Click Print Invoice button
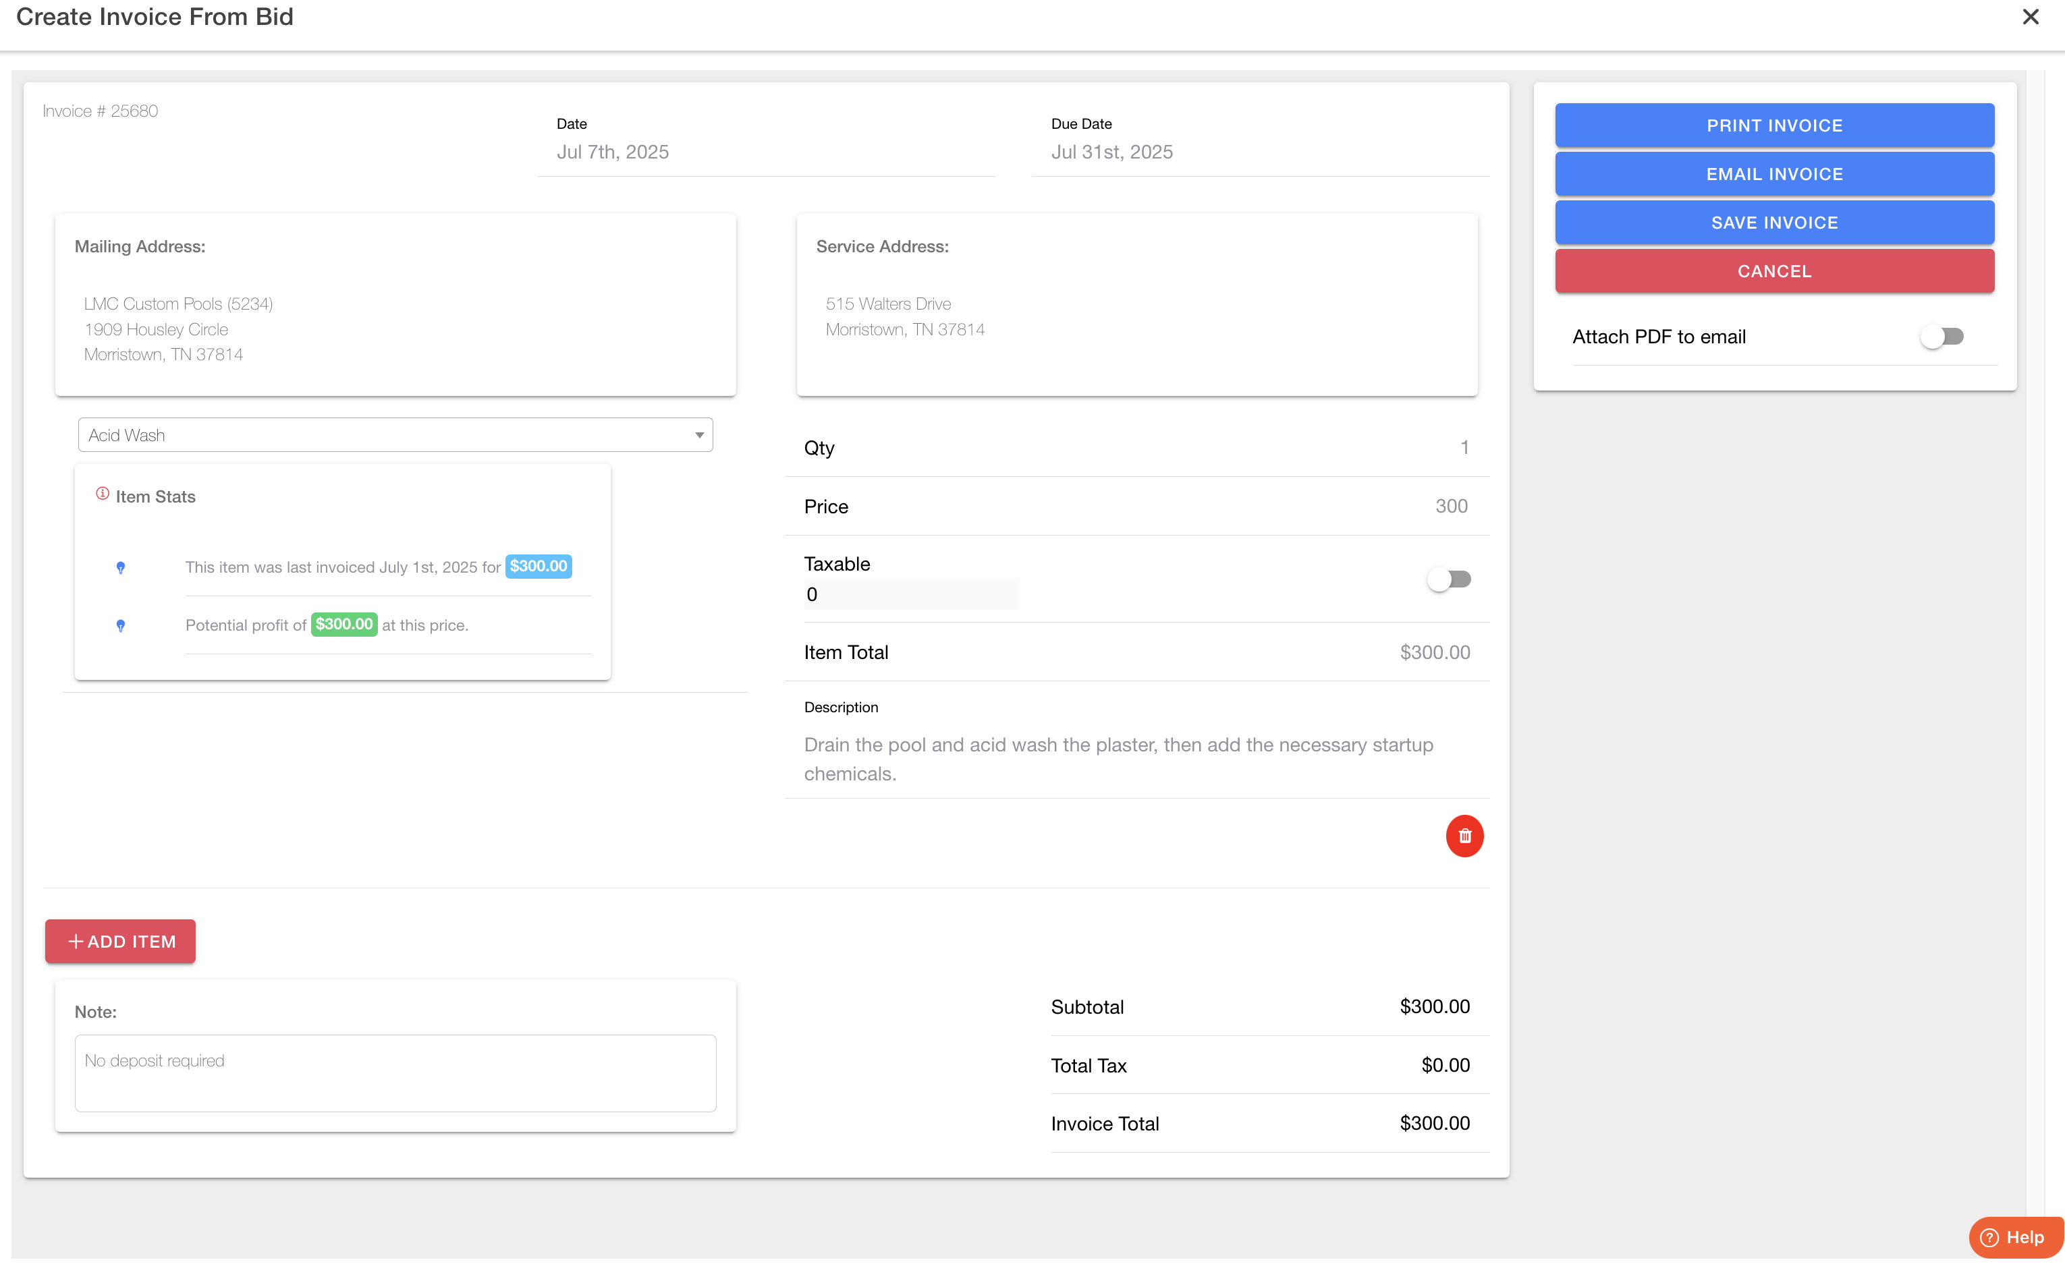Screen dimensions: 2065x1264 1773,125
